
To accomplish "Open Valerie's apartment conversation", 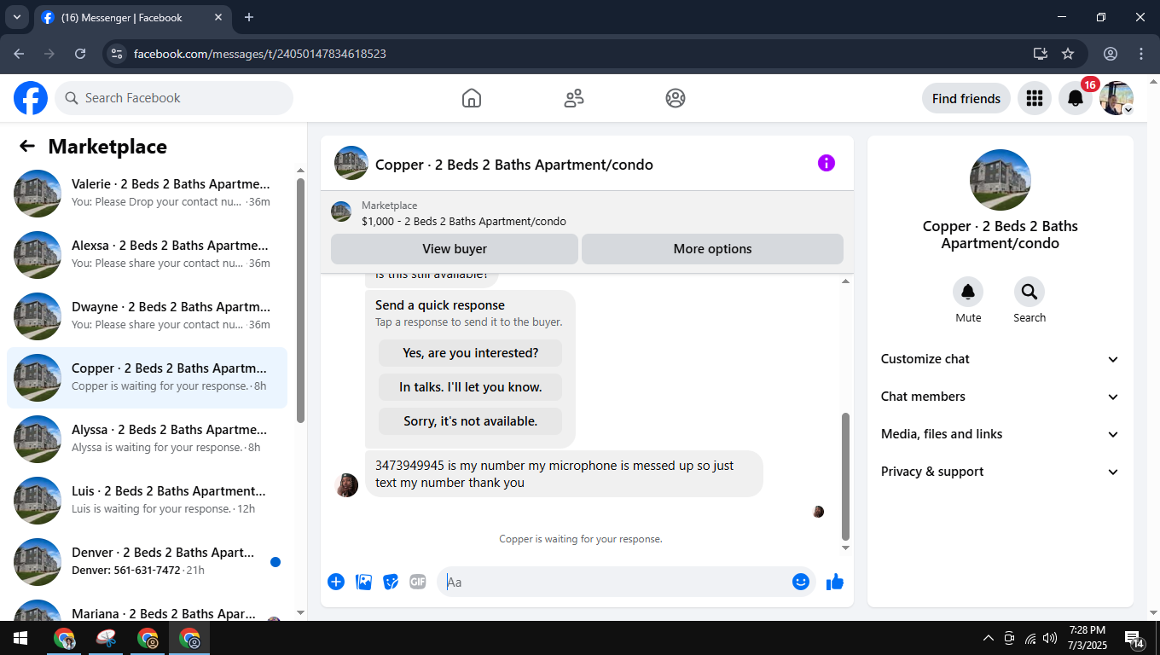I will 147,194.
